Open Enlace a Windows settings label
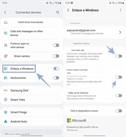This screenshot has height=137, width=126. point(22,69)
